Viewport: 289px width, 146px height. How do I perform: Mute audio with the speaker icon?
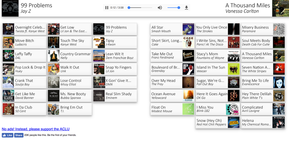click(x=160, y=8)
